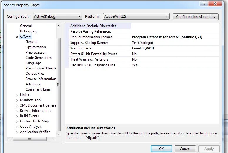Expand the Manifest Tool node

17,100
